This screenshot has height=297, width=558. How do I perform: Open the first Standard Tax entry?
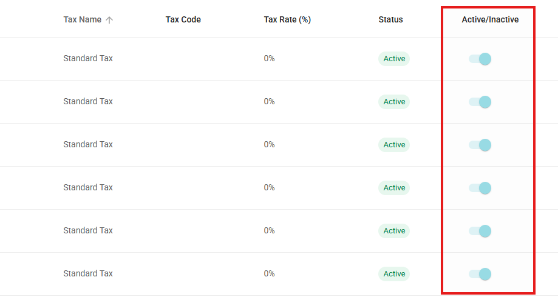point(88,58)
